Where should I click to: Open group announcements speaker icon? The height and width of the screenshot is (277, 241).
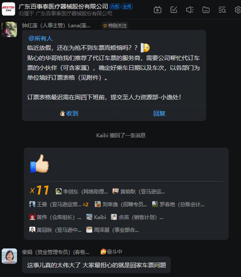pyautogui.click(x=190, y=10)
